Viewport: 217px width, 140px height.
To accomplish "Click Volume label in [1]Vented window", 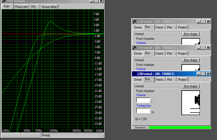I will pos(141,69).
